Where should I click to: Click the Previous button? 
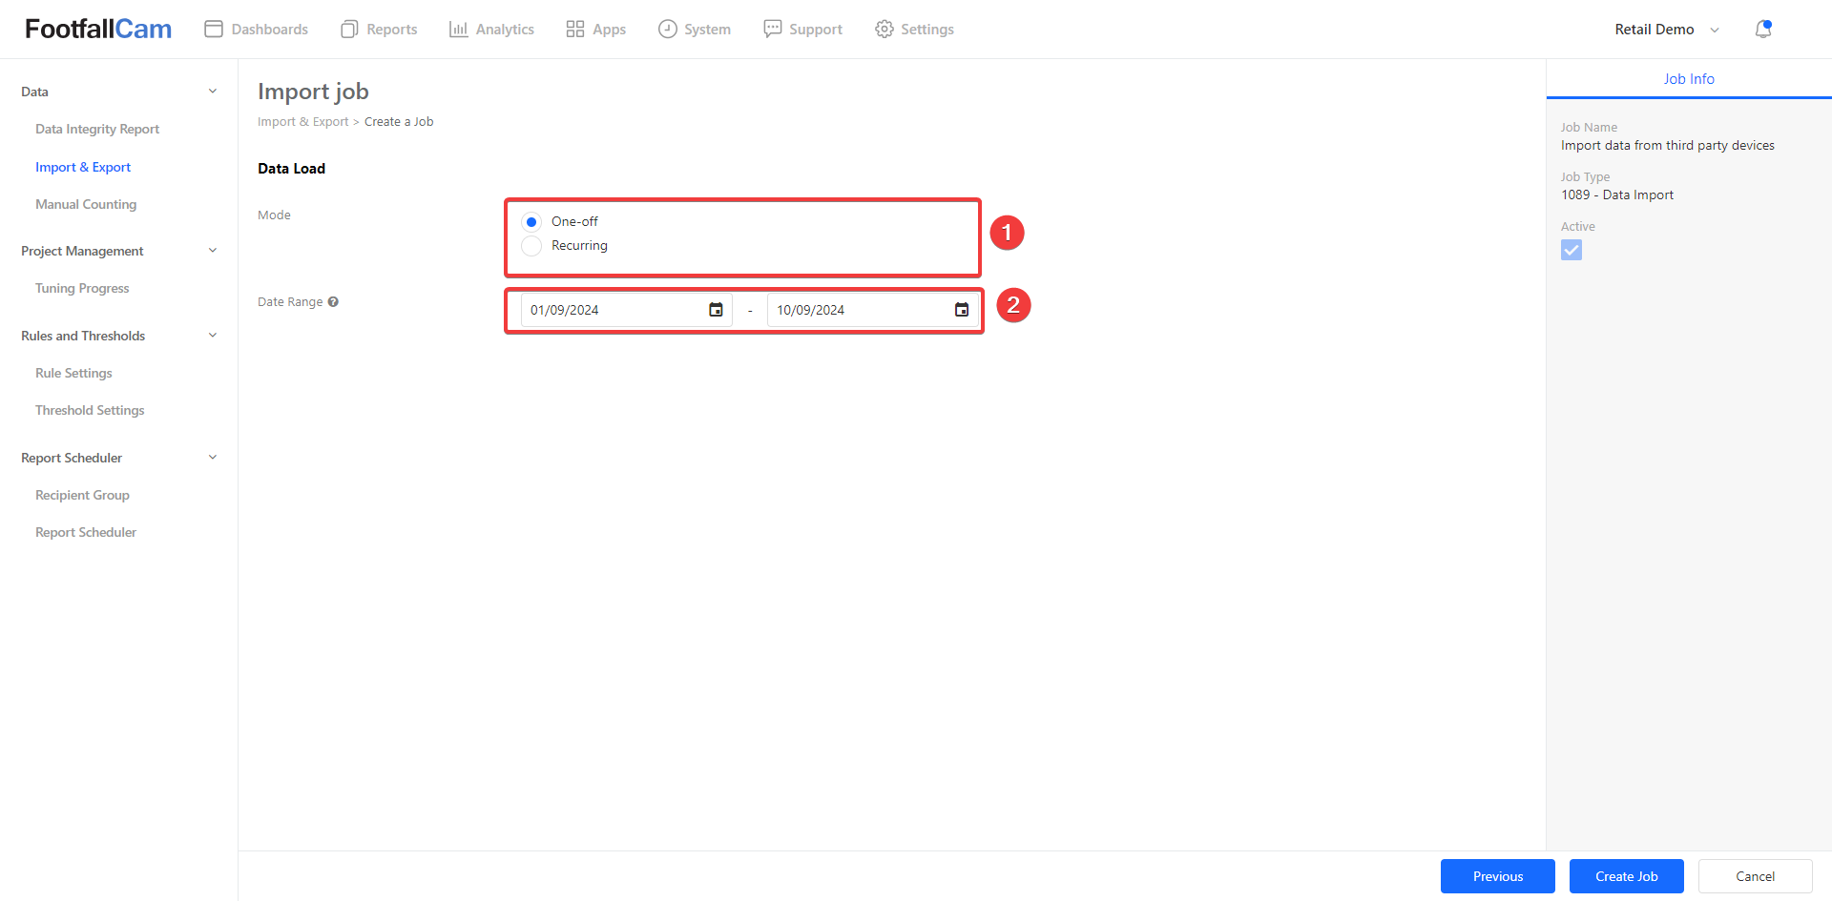[1498, 876]
